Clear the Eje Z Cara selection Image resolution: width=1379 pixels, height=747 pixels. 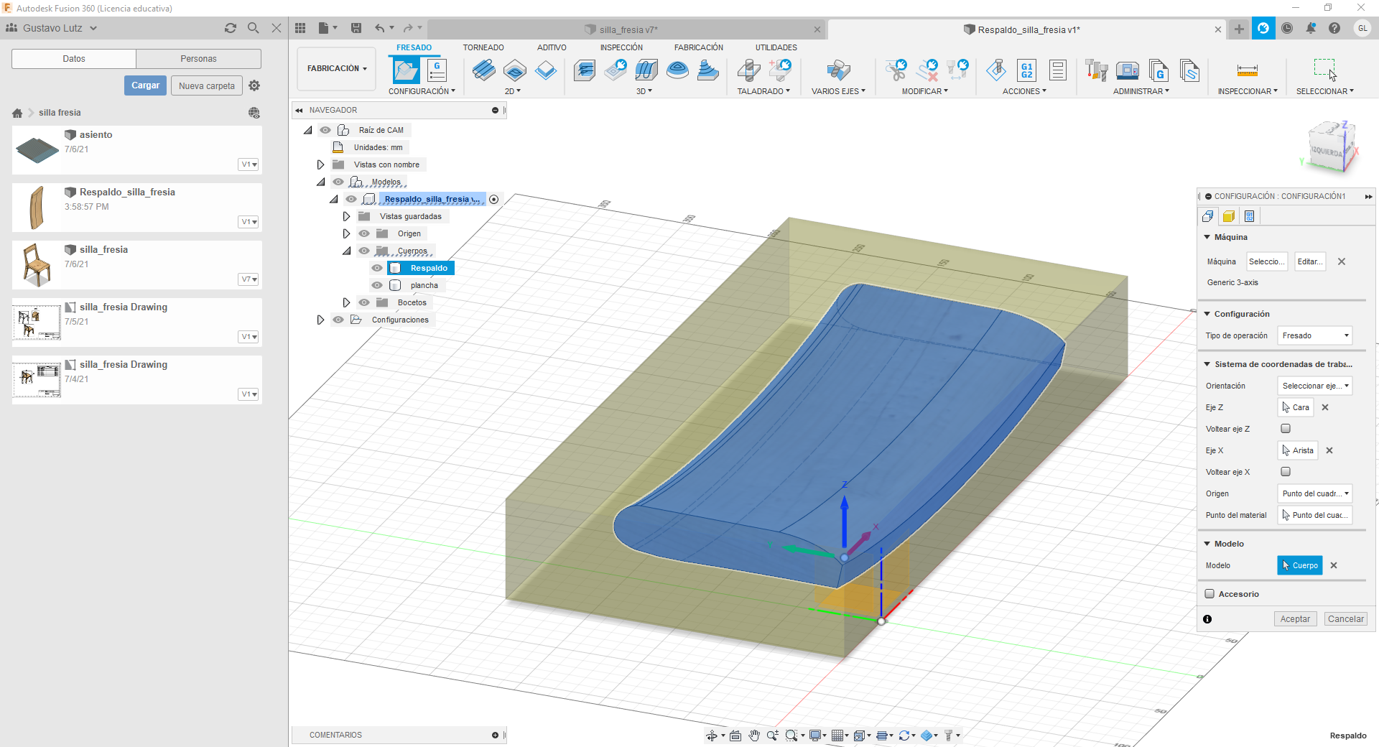click(1325, 407)
